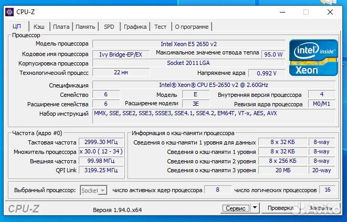Click the CPU-Z logo text at bottom left
Image resolution: width=347 pixels, height=222 pixels.
tap(24, 209)
